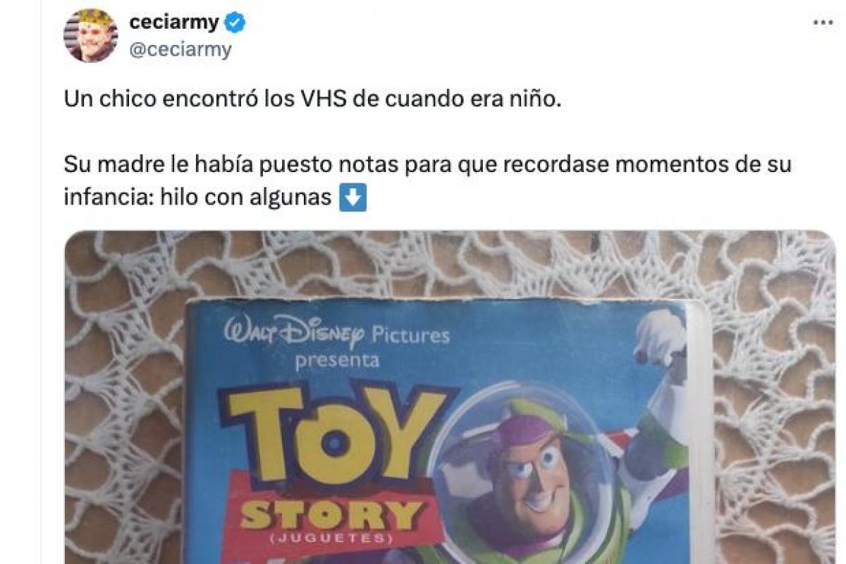Click the crochet doily left of the VHS

click(x=124, y=409)
